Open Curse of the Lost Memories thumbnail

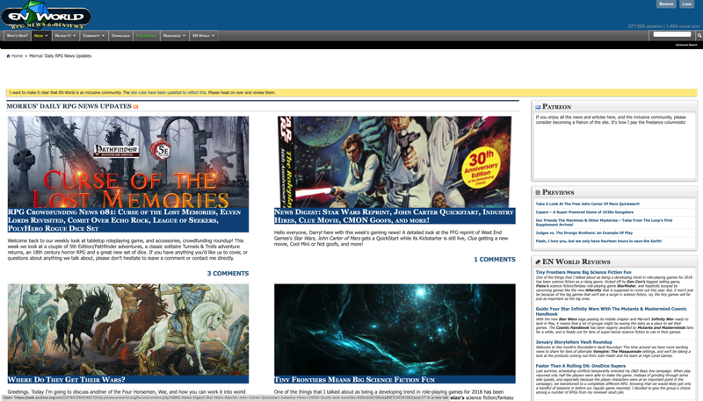[128, 162]
